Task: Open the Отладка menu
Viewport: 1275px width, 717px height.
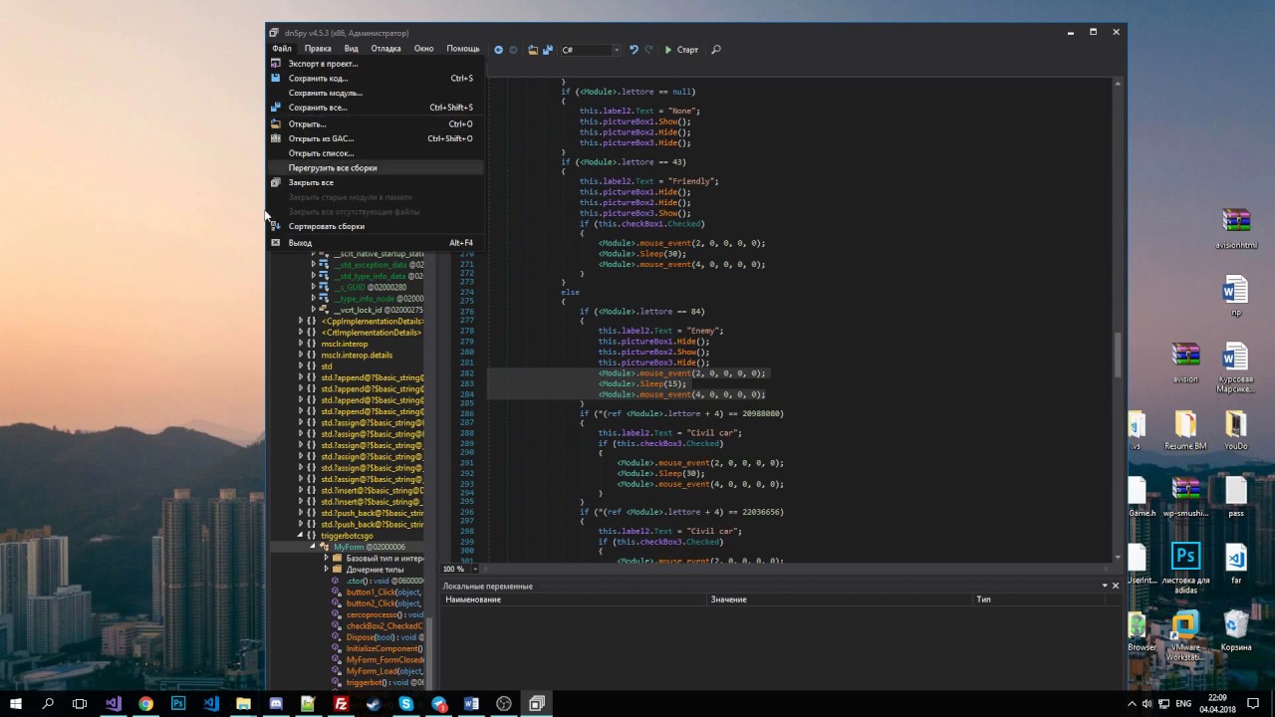Action: [385, 49]
